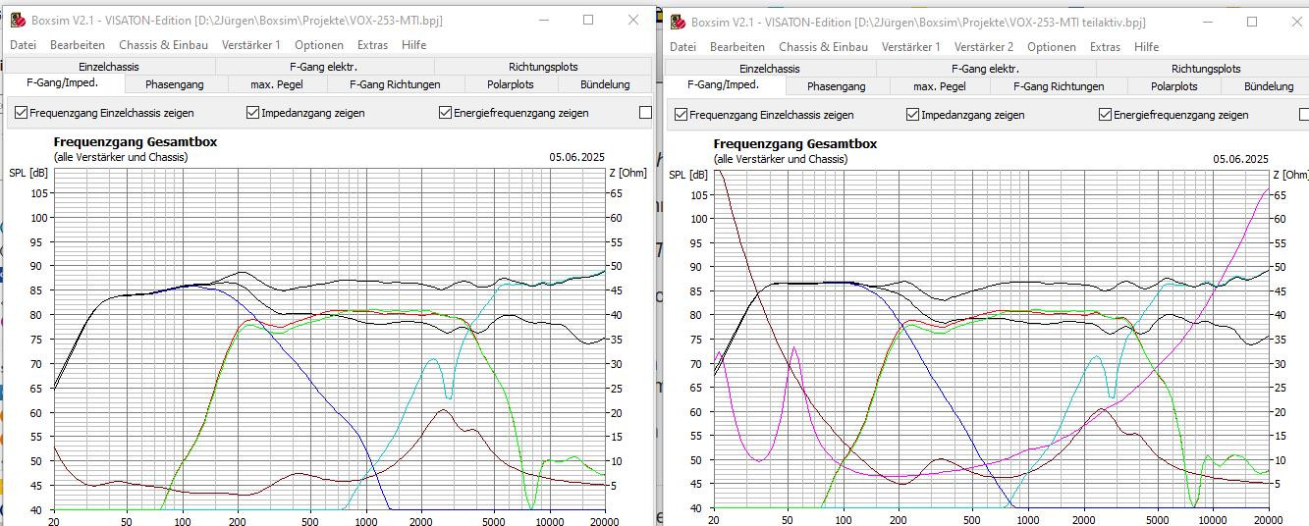Minimize the left VOX-253-MTI.bpj window
Screen dimensions: 1309x526
(x=543, y=20)
